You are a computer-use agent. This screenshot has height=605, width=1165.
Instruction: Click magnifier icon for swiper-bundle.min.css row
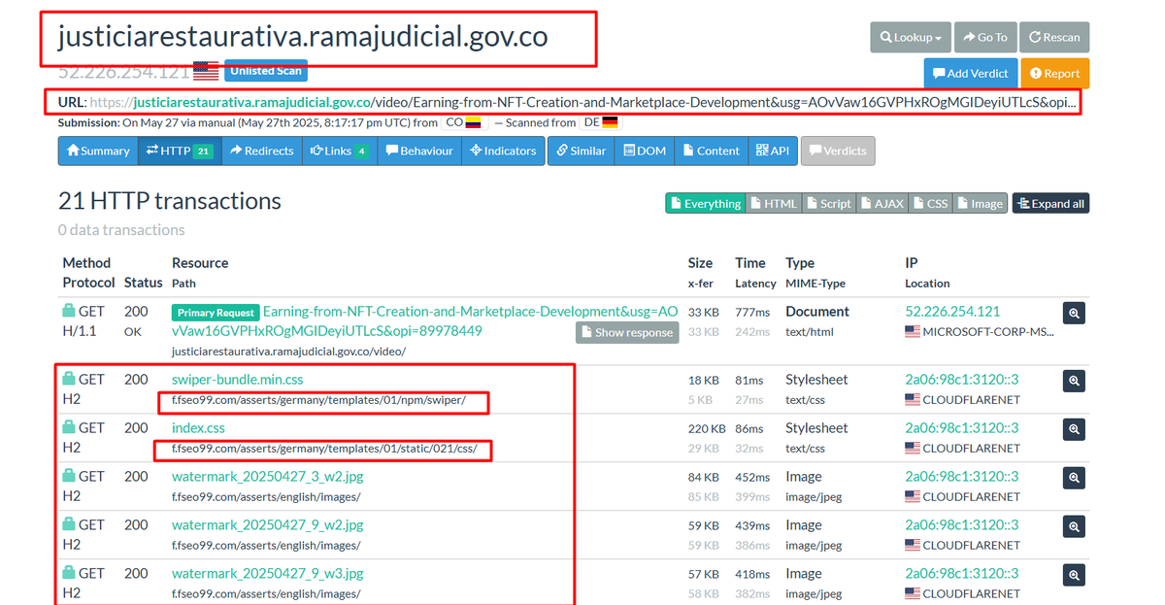point(1074,382)
